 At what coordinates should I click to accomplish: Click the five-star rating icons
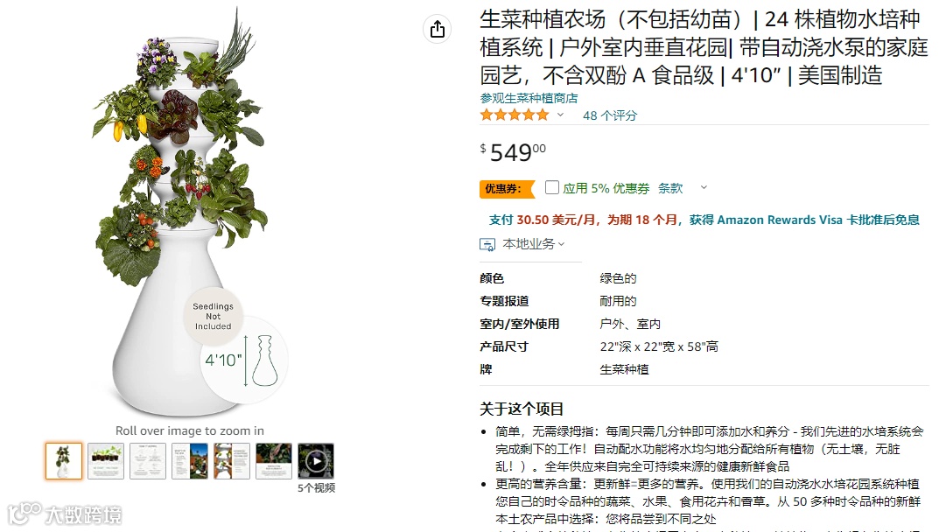(515, 115)
